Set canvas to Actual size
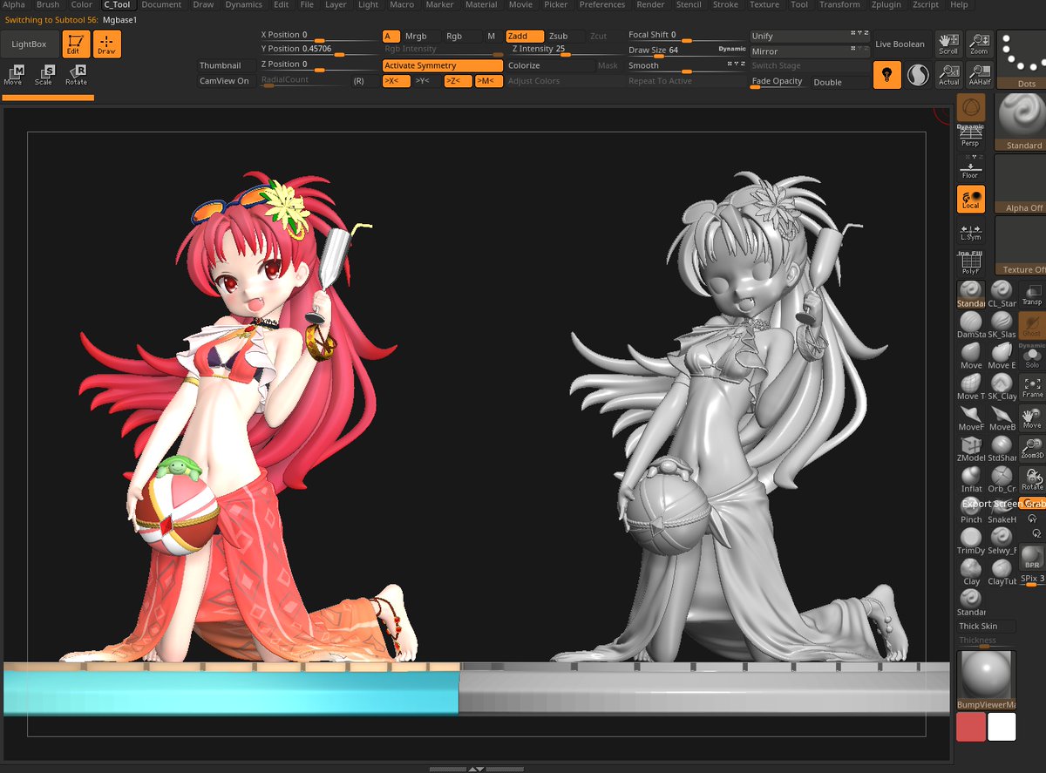This screenshot has height=773, width=1046. [x=948, y=75]
